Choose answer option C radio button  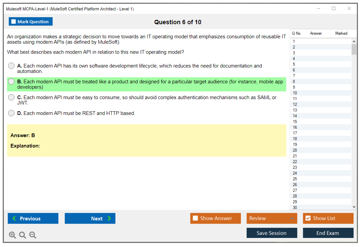point(11,97)
